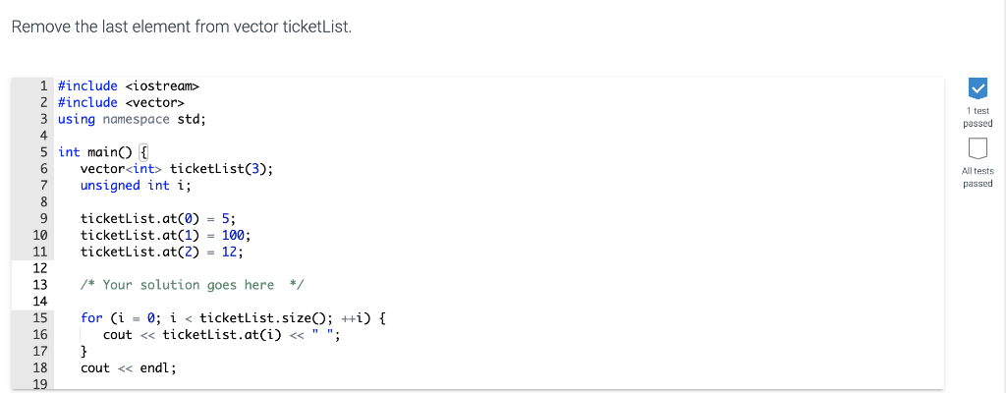Click the blue checkmark test-passed badge

click(x=978, y=88)
